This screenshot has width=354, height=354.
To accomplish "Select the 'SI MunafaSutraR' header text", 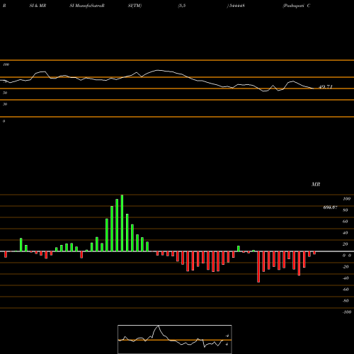I will pyautogui.click(x=87, y=6).
